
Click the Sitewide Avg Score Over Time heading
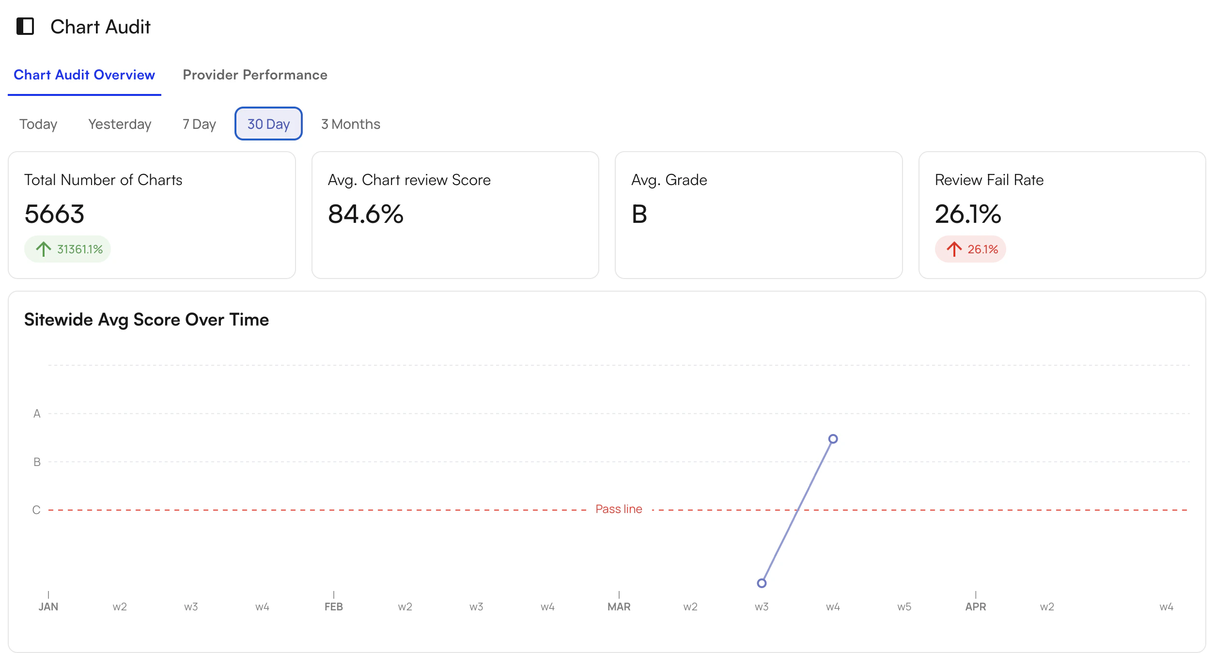pyautogui.click(x=146, y=320)
